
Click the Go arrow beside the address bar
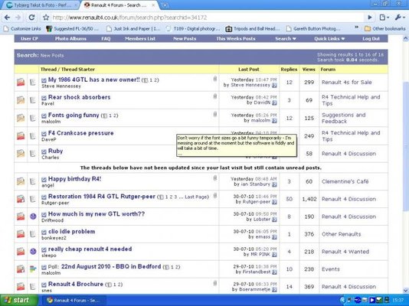coord(370,18)
